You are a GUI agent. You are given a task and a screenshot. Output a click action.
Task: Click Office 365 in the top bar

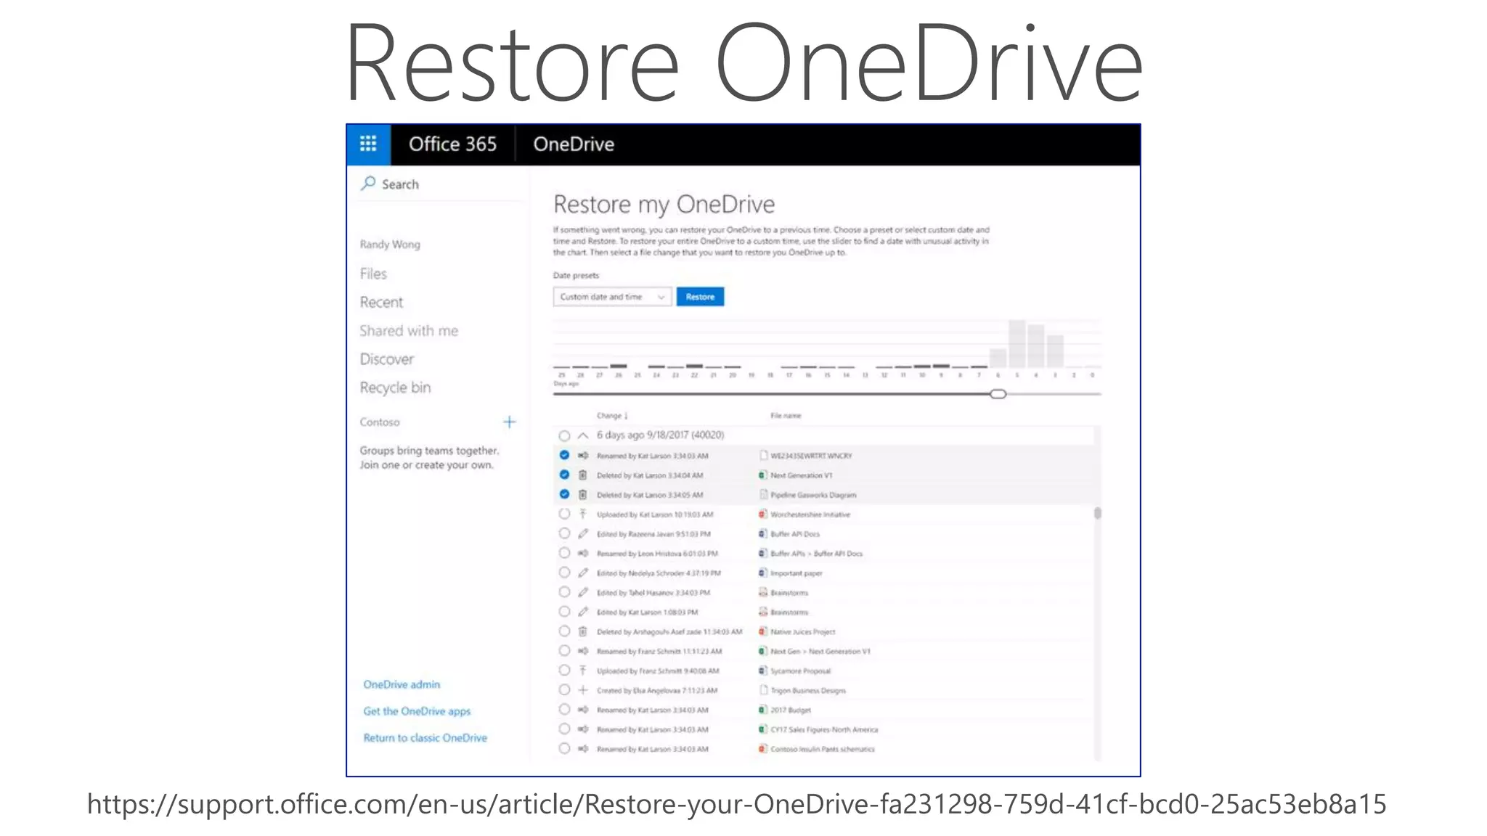[452, 144]
